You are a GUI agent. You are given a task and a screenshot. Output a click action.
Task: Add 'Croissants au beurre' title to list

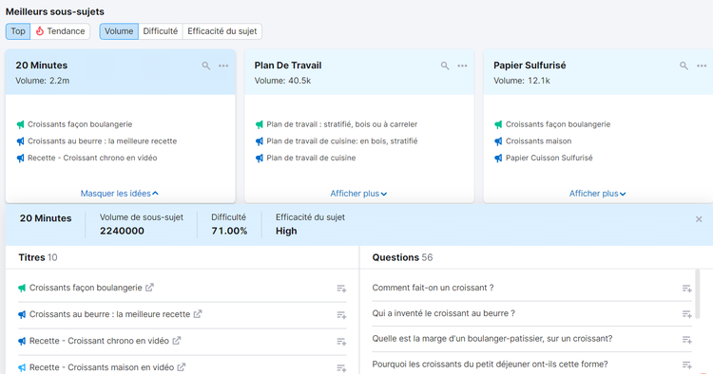pyautogui.click(x=341, y=314)
